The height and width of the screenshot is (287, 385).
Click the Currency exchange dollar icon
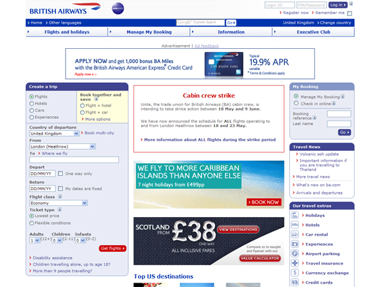point(295,273)
